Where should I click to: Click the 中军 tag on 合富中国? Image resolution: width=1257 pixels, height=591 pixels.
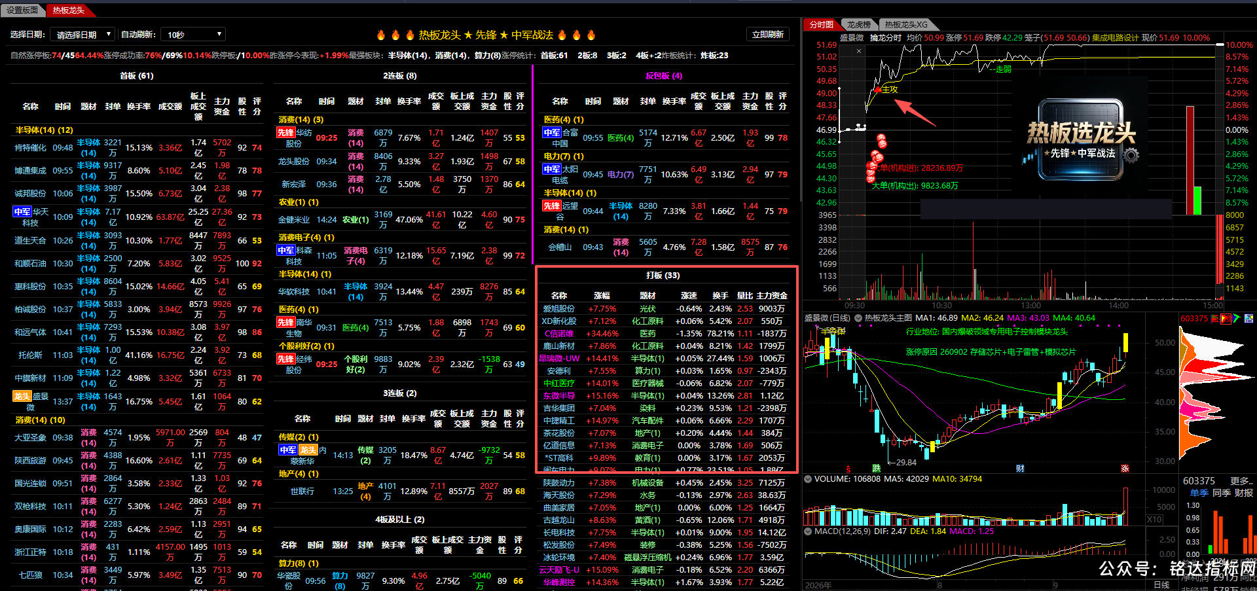551,132
